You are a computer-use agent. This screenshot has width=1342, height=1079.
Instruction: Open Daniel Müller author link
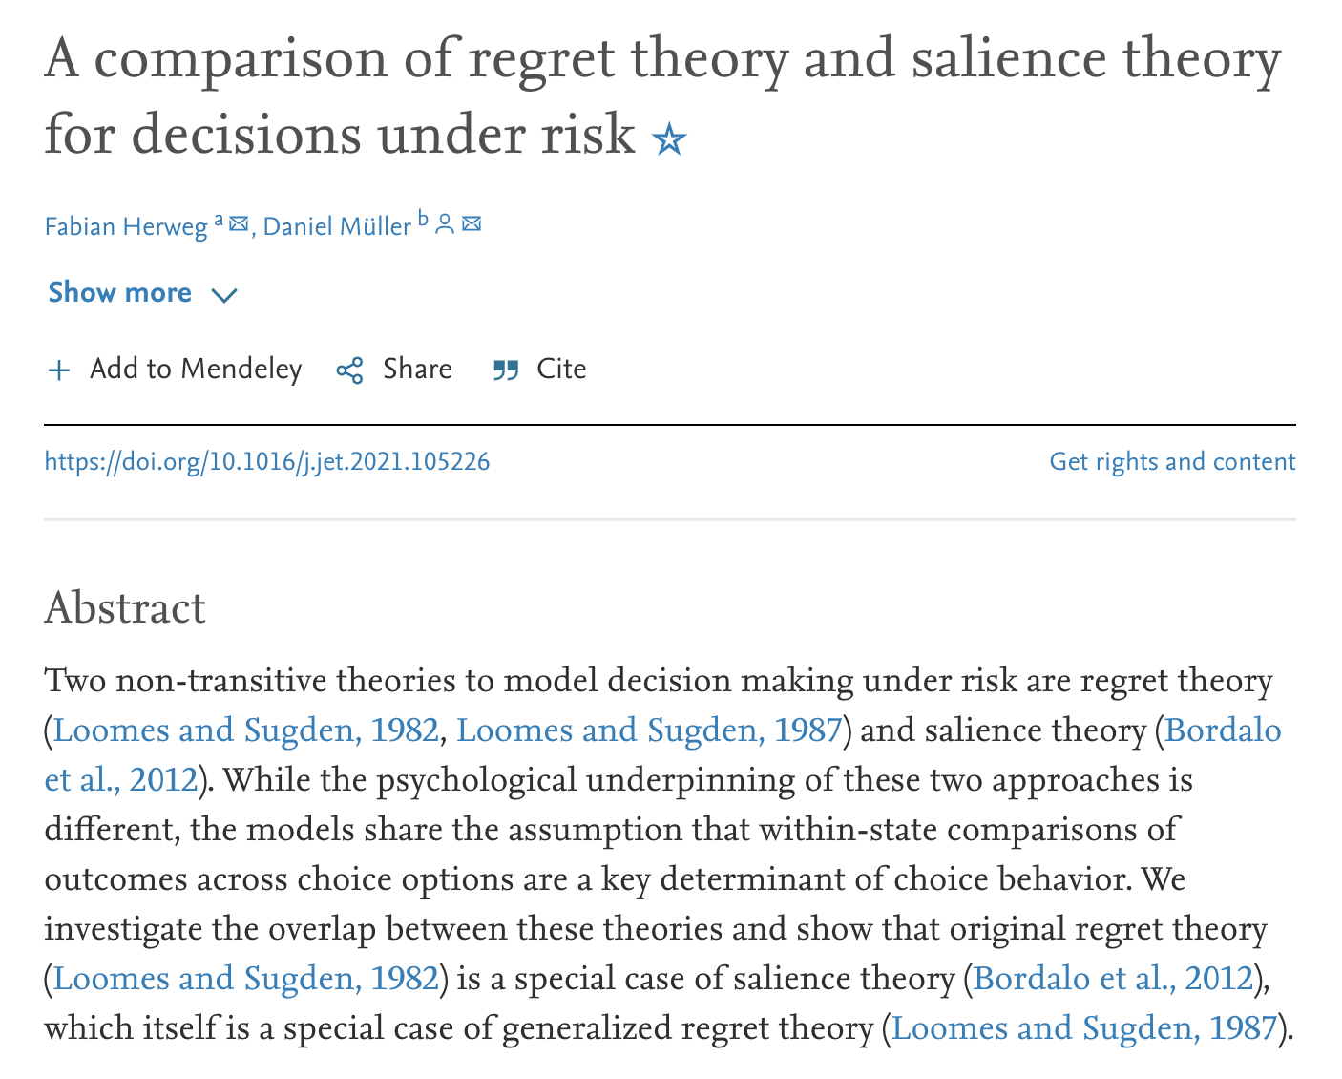coord(337,227)
